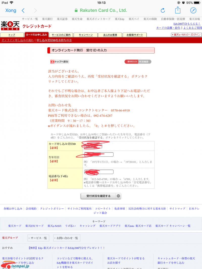Open コピーライト footer link
Viewport: 202px width, 269px height.
[x=103, y=209]
